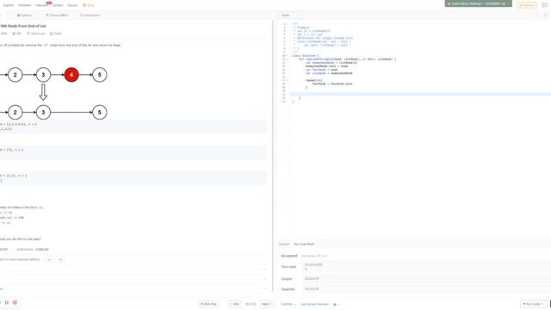The width and height of the screenshot is (551, 310).
Task: Answer No to the interview question
Action: tap(60, 259)
